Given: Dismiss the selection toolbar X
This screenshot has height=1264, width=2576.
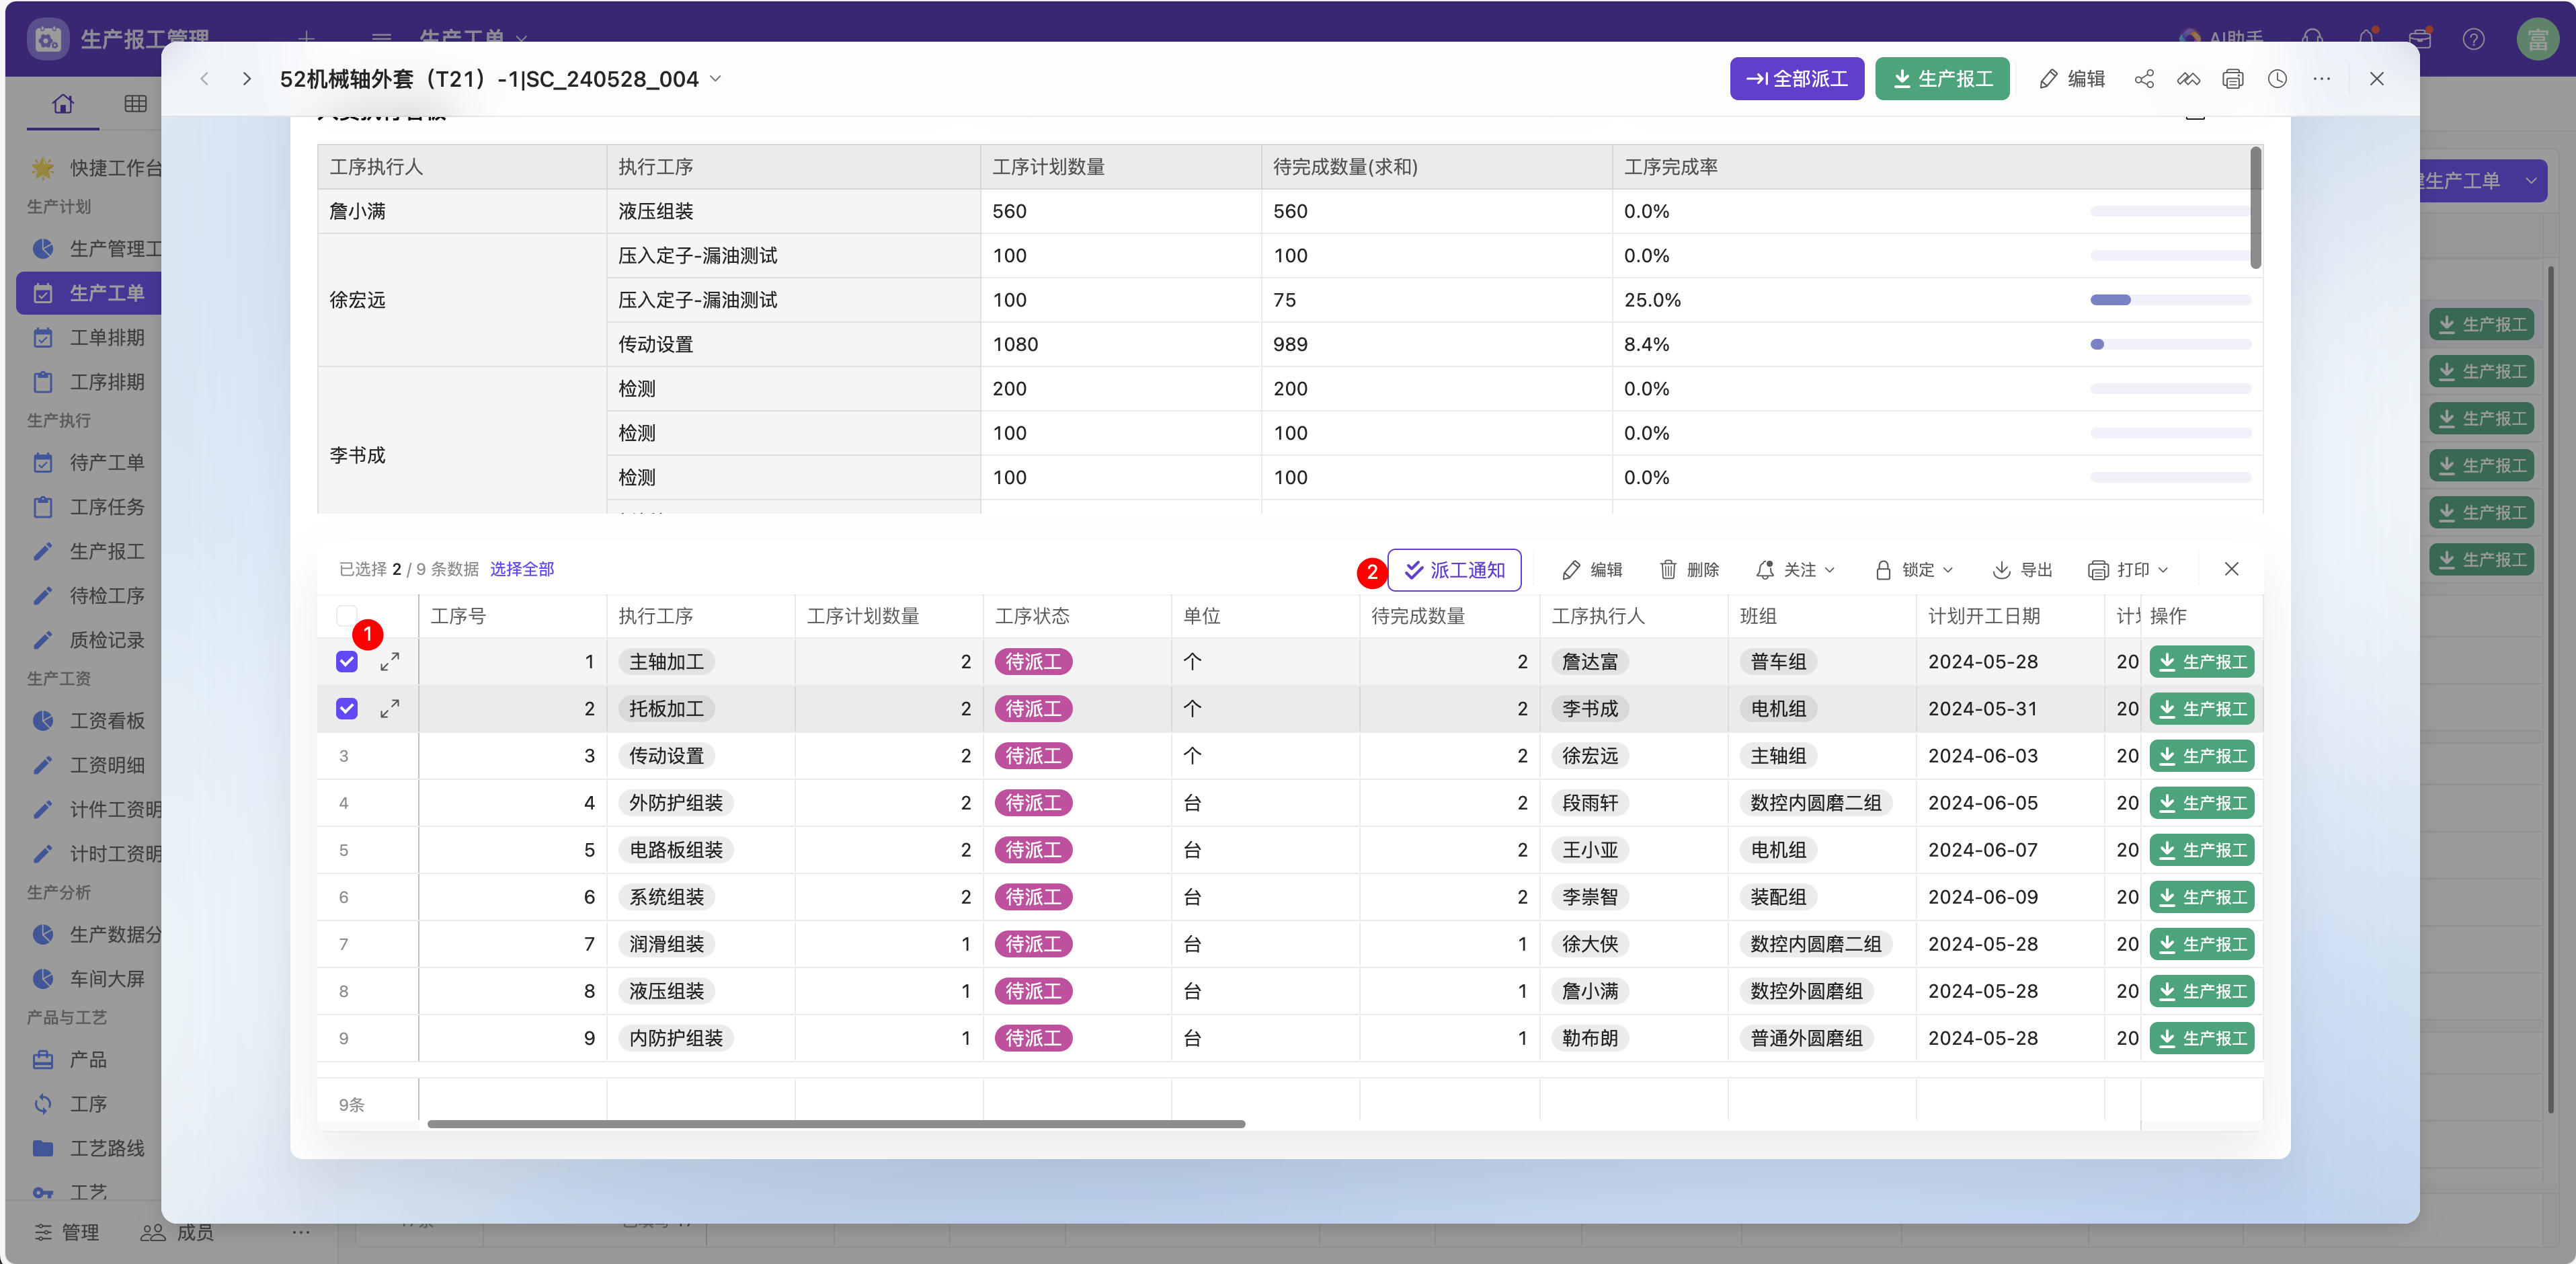Looking at the screenshot, I should [2232, 569].
